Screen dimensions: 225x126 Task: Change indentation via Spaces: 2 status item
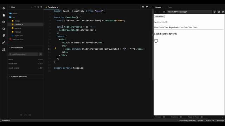click(201, 120)
